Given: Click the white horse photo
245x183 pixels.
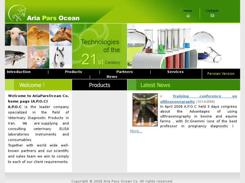Looking at the screenshot, I should point(61,57).
